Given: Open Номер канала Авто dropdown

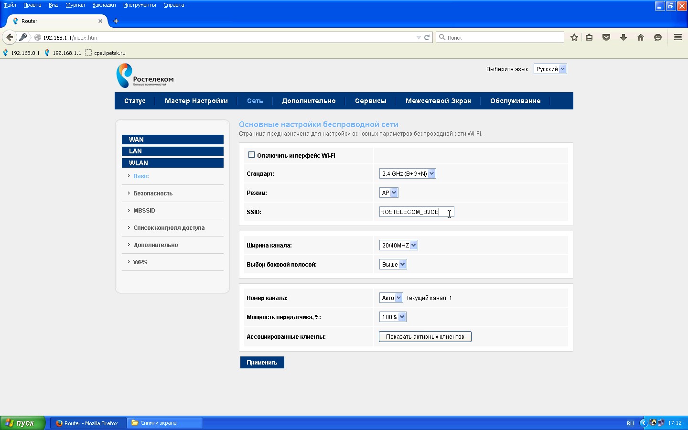Looking at the screenshot, I should coord(391,298).
